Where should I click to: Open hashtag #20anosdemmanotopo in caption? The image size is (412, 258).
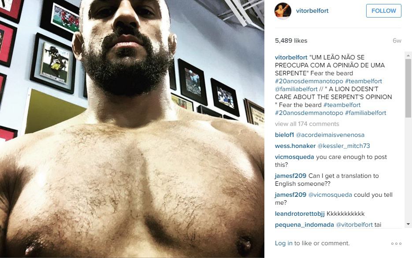309,81
